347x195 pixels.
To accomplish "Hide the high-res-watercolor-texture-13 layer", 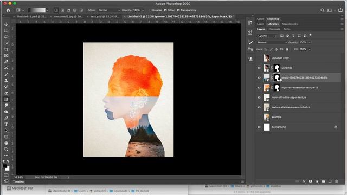I will coord(259,88).
